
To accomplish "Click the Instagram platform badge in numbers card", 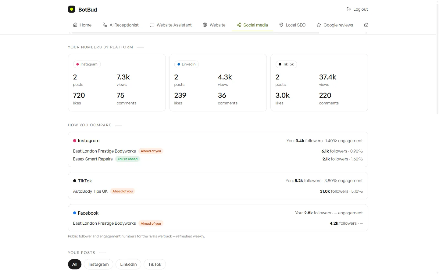I will 87,64.
